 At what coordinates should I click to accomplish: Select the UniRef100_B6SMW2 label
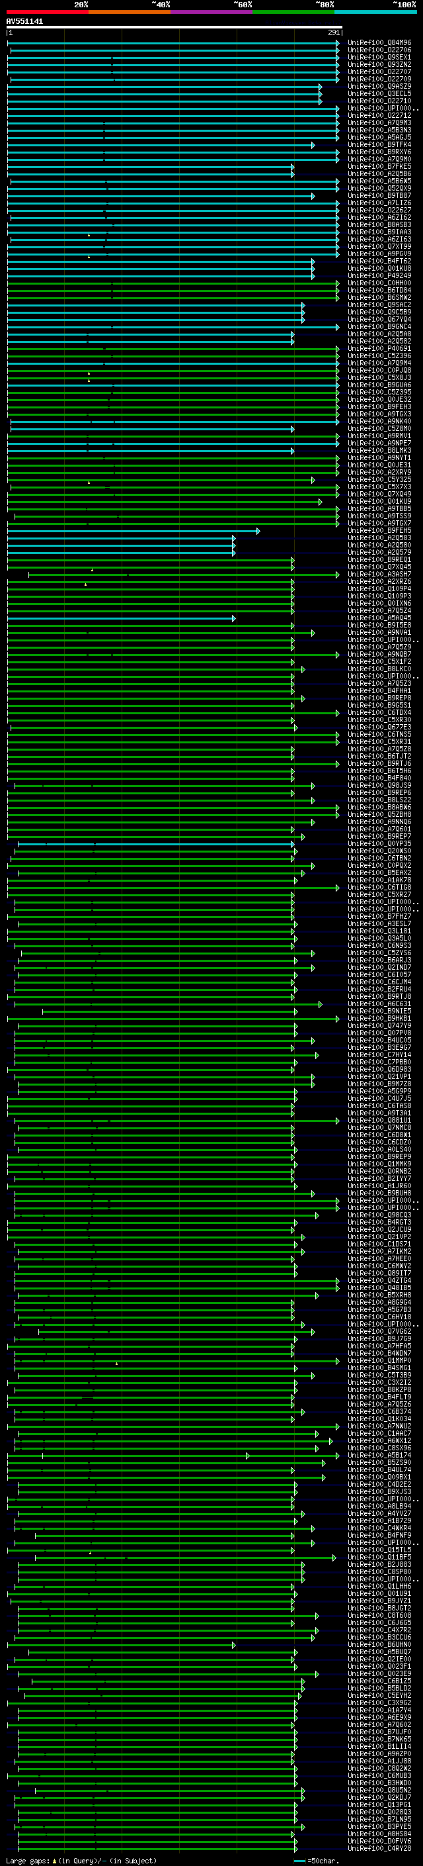coord(379,298)
